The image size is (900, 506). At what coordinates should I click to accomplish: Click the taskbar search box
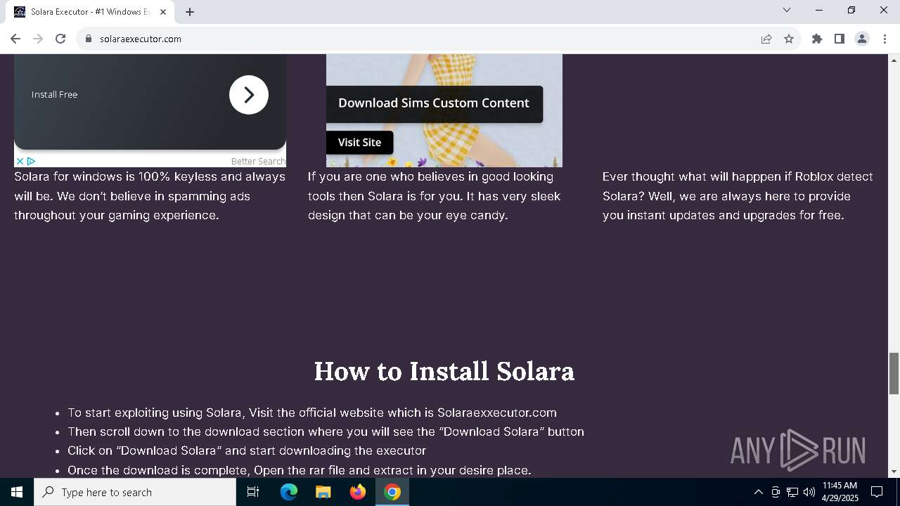click(135, 492)
